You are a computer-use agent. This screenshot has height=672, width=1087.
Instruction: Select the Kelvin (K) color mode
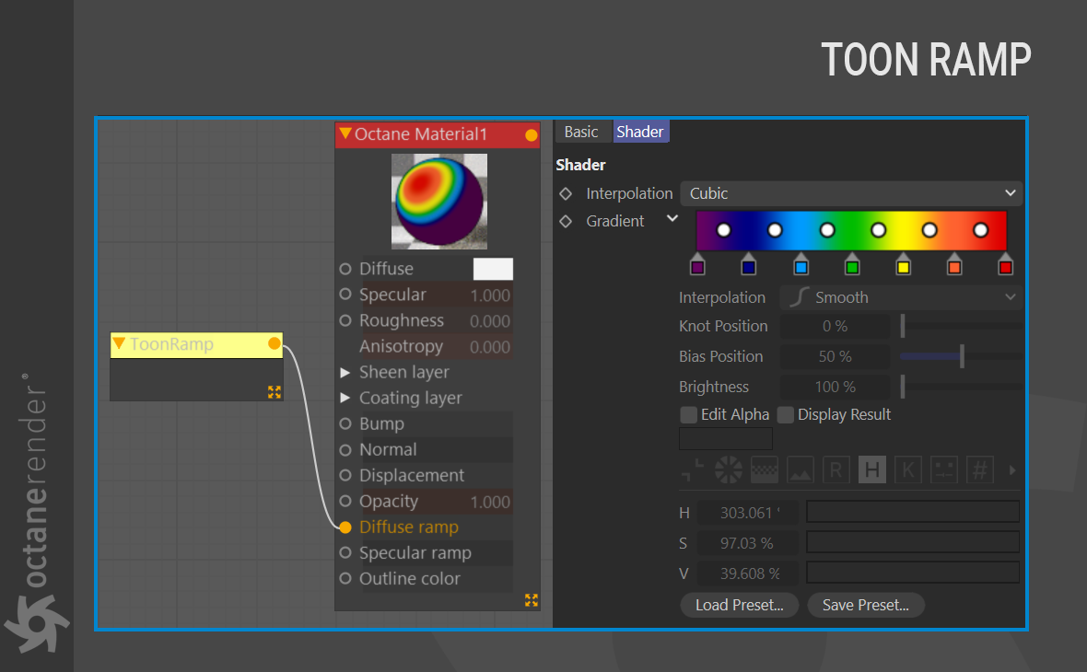click(907, 469)
